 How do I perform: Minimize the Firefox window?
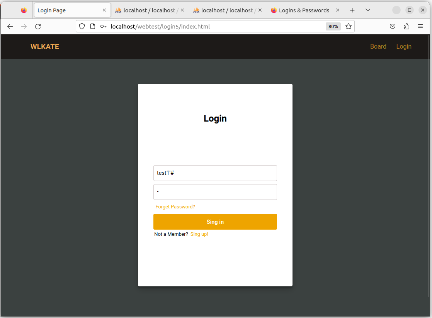(396, 10)
